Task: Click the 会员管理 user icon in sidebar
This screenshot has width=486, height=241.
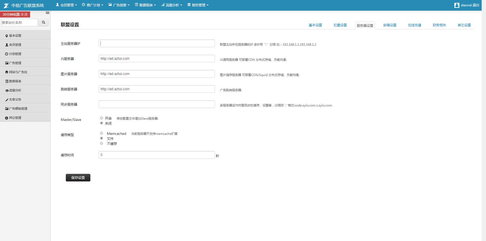Action: 6,45
